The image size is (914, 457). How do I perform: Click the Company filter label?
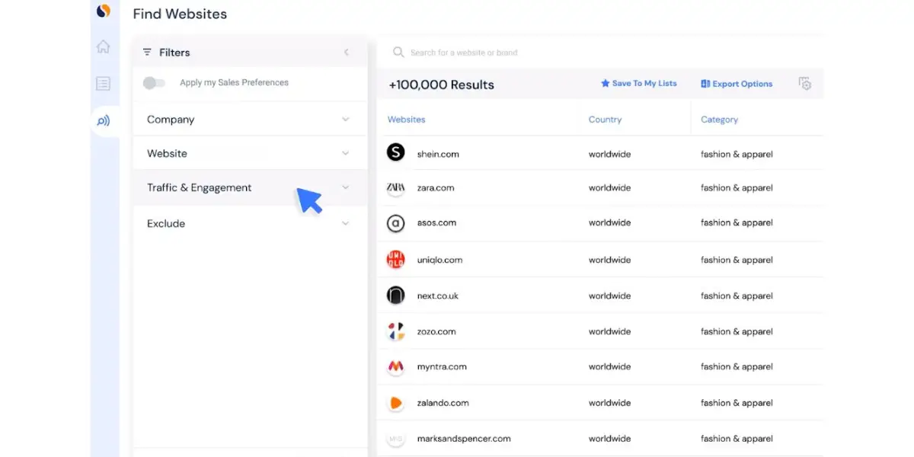[171, 120]
